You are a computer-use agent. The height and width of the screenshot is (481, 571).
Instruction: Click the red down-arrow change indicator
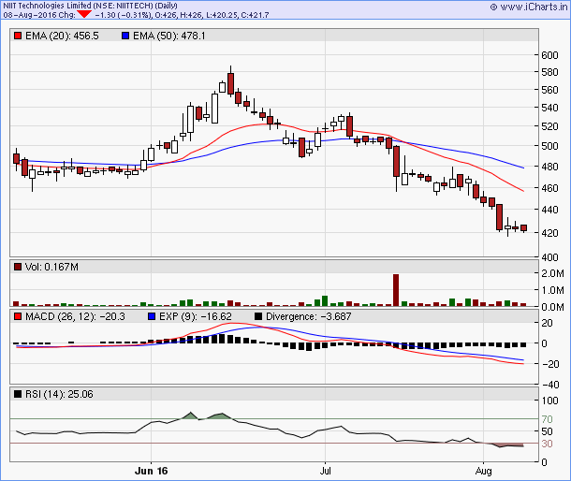pyautogui.click(x=84, y=14)
